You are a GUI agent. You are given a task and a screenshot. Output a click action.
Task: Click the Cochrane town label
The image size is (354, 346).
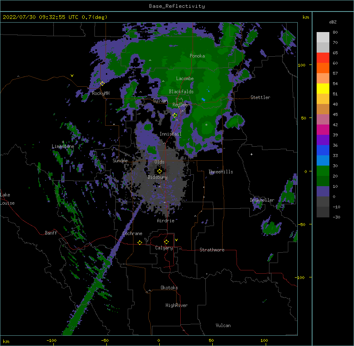click(132, 233)
